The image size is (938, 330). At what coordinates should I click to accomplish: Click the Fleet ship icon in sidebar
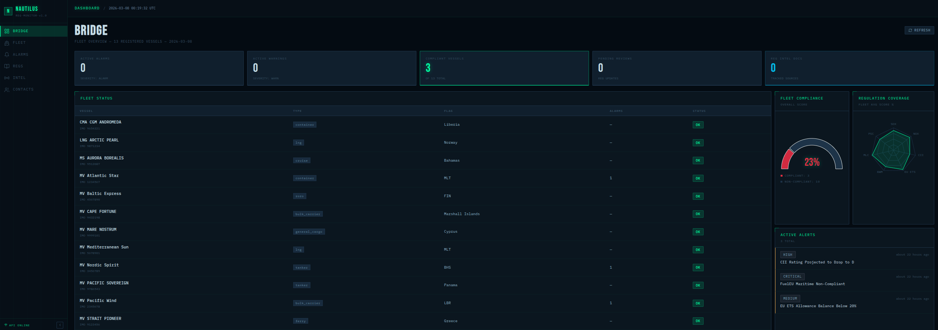7,43
